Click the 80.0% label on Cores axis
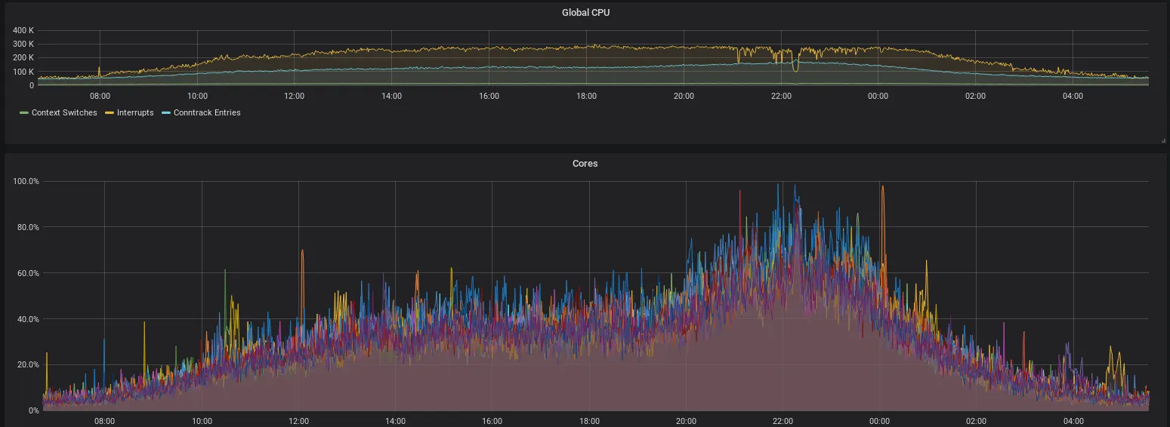The width and height of the screenshot is (1170, 427). pyautogui.click(x=28, y=227)
